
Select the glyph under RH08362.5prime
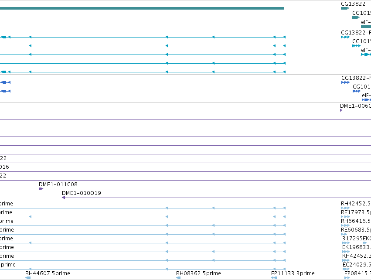[178, 278]
